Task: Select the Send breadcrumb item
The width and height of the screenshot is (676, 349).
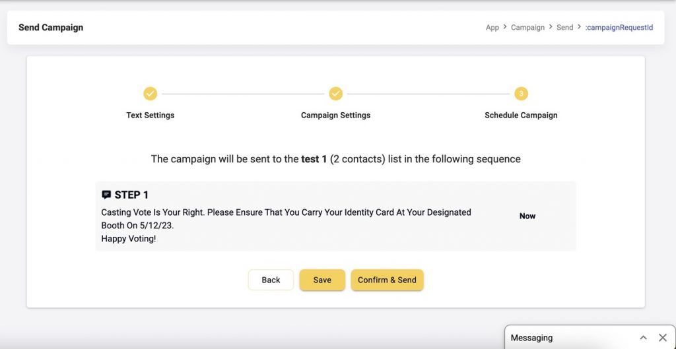Action: click(564, 28)
